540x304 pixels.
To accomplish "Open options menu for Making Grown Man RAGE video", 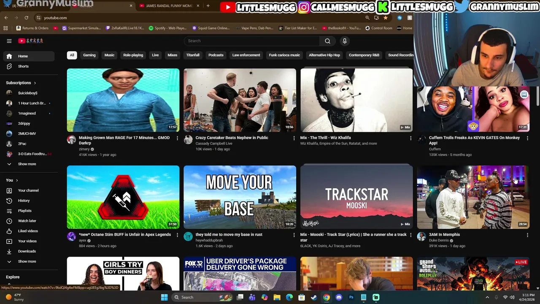I will (x=177, y=138).
